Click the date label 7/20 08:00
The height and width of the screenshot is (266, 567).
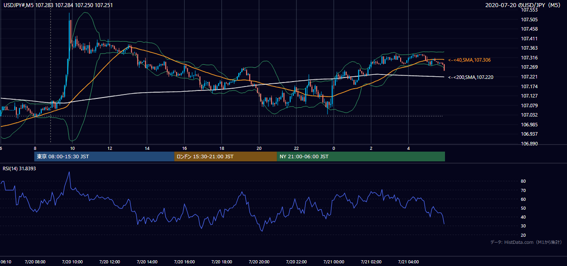35,262
